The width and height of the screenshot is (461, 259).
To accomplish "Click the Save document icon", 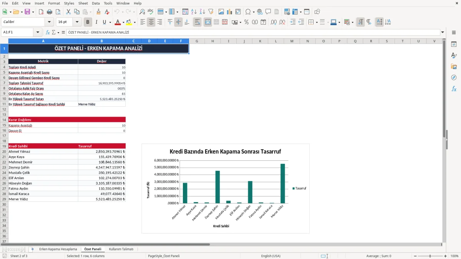I will [27, 12].
